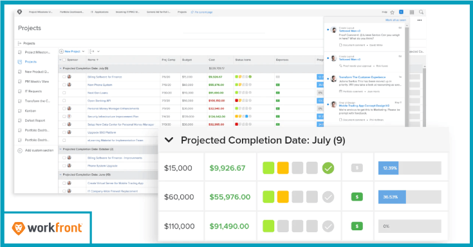Open the IT - Applications pinned tab
Viewport: 473px width, 247px height.
coord(100,12)
